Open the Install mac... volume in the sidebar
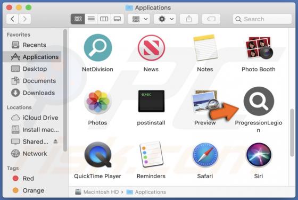Image resolution: width=298 pixels, height=200 pixels. click(x=32, y=130)
